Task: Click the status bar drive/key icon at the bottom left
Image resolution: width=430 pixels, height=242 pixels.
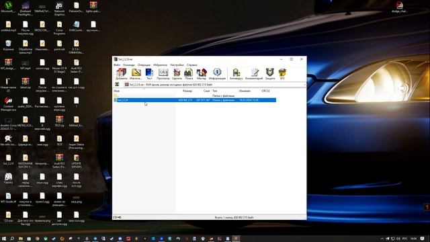Action: (x=117, y=217)
